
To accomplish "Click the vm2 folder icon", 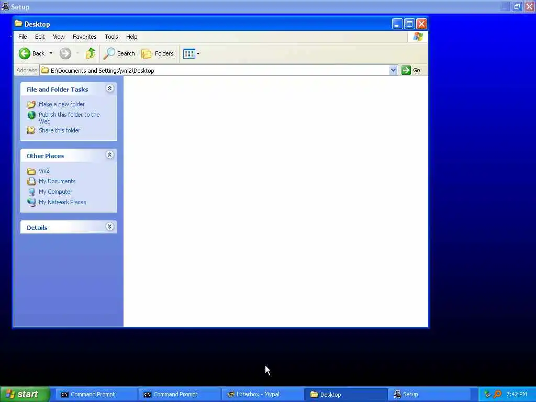I will tap(31, 171).
